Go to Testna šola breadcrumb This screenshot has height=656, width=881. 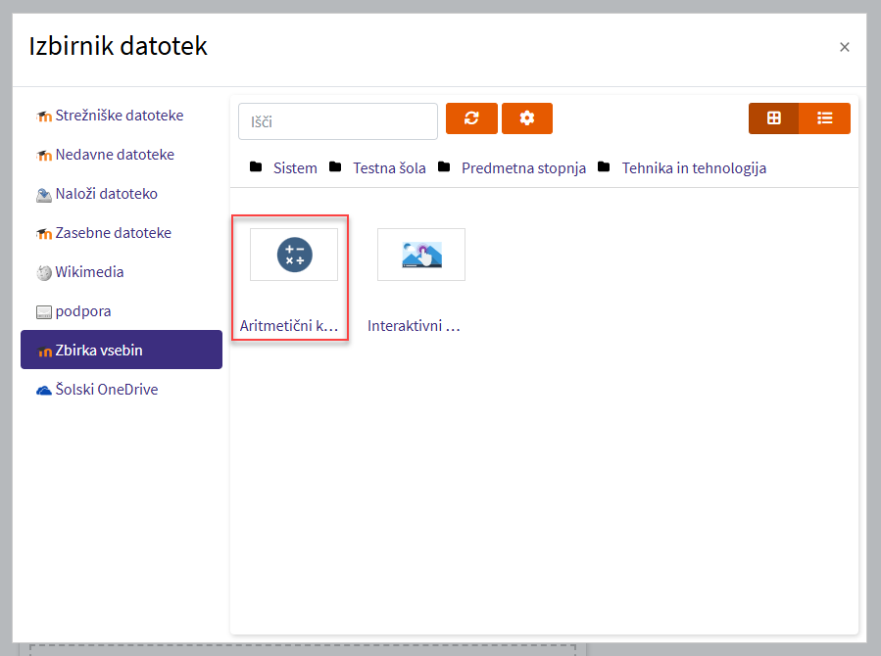(389, 168)
